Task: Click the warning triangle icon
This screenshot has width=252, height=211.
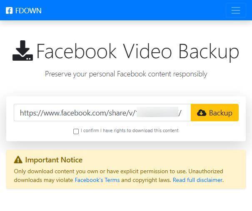Action: coord(18,160)
